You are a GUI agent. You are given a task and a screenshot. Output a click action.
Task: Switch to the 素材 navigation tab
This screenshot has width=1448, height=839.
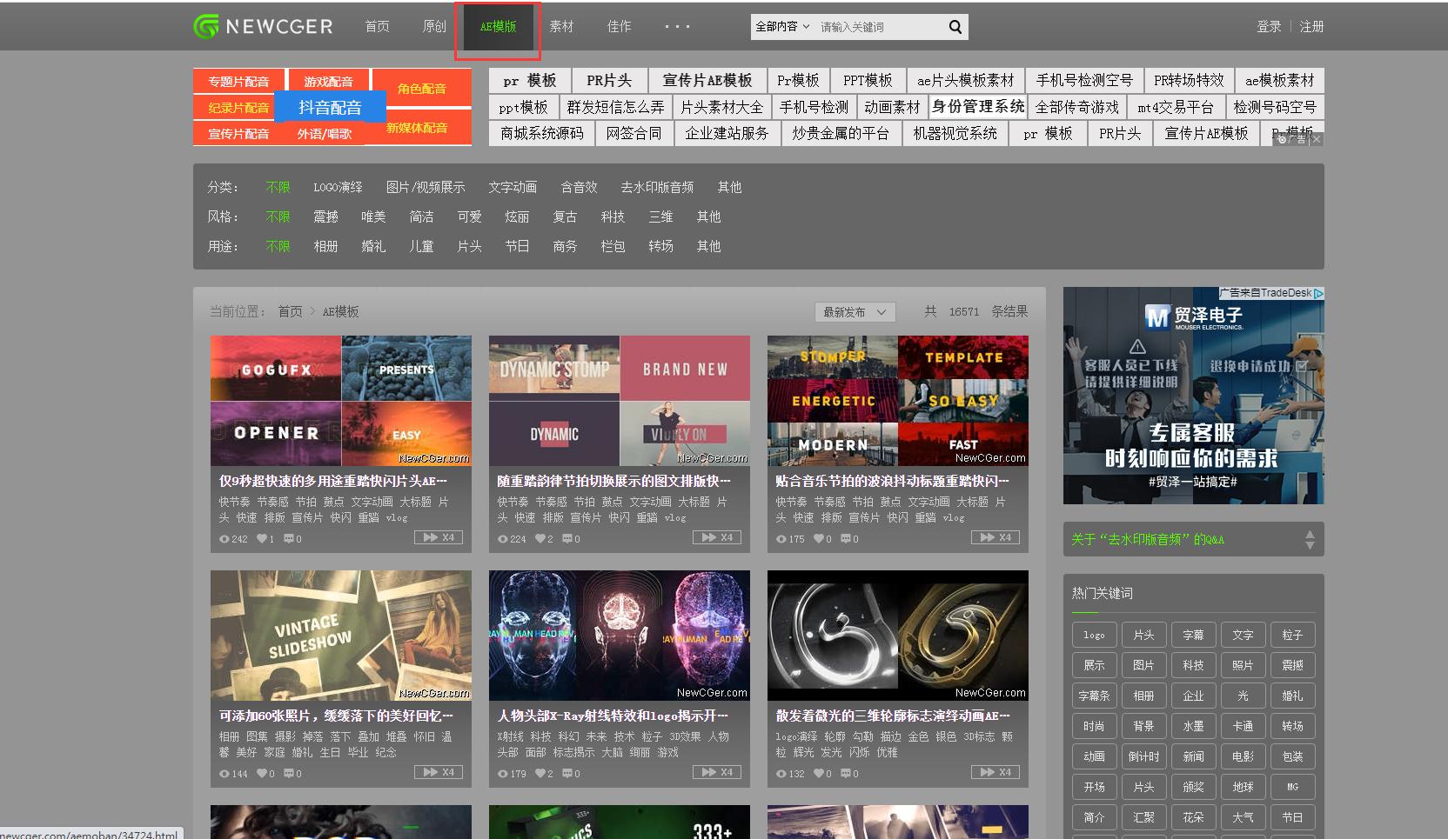561,26
